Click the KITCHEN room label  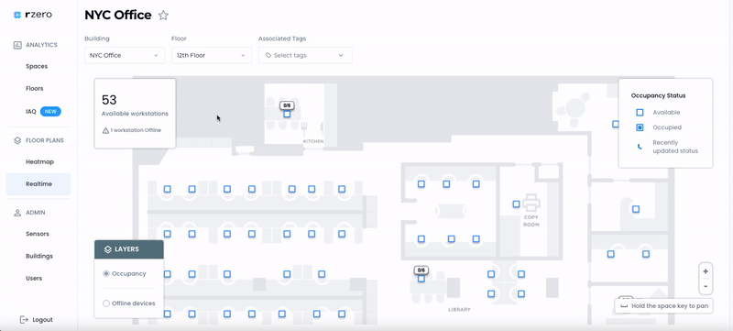pyautogui.click(x=313, y=141)
